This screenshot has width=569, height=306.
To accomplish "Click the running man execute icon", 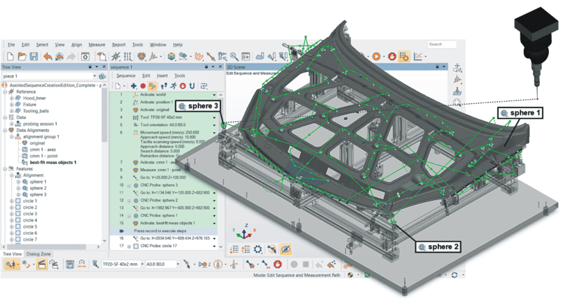I will pos(173,86).
